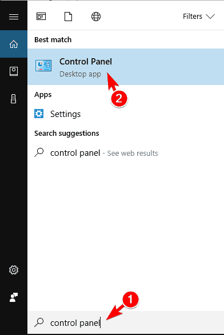The height and width of the screenshot is (335, 224).
Task: Click the blue Settings gear app icon
Action: click(x=39, y=114)
